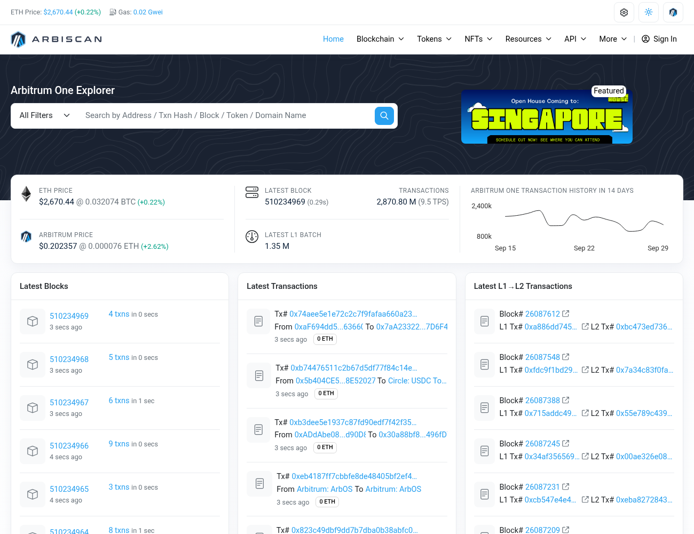
Task: Click the cube icon for block 510234967
Action: click(33, 408)
